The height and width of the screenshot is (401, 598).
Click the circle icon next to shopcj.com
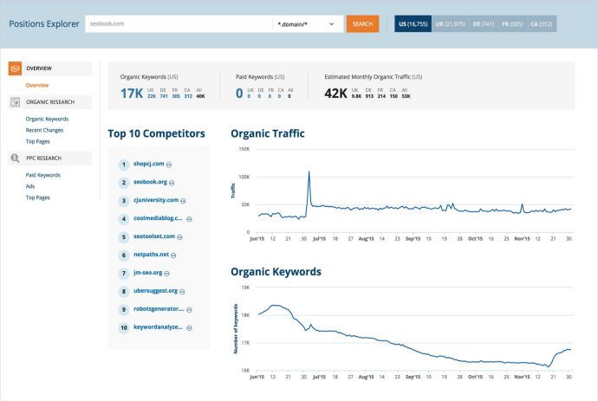coord(169,165)
